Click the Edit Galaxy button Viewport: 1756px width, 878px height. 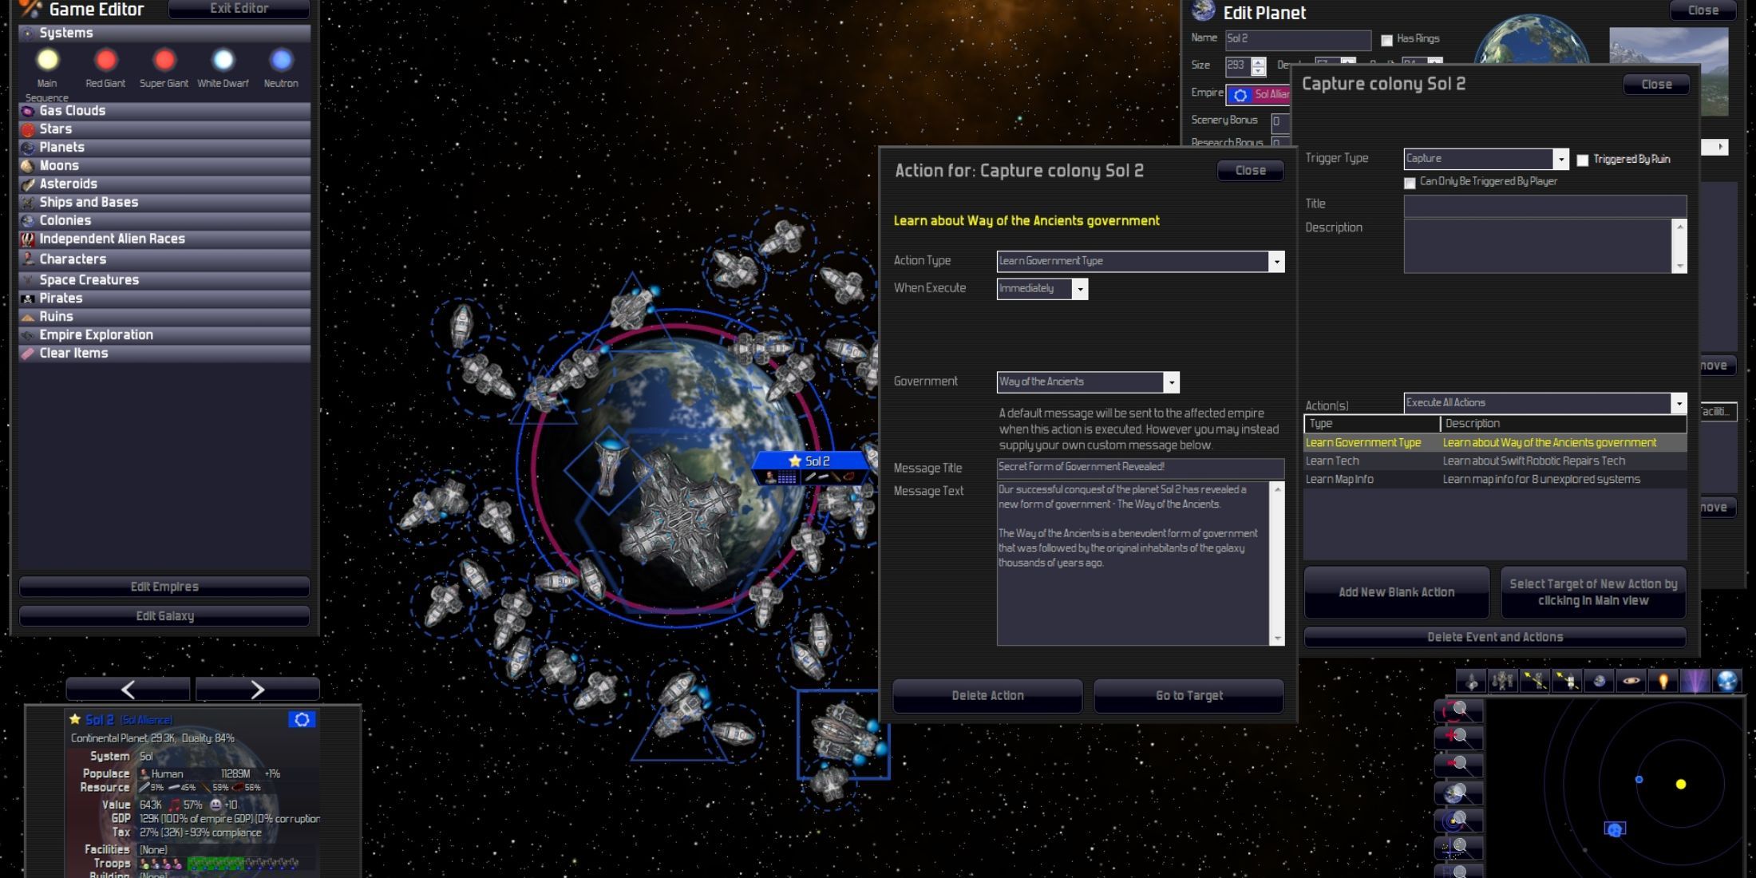click(x=164, y=616)
